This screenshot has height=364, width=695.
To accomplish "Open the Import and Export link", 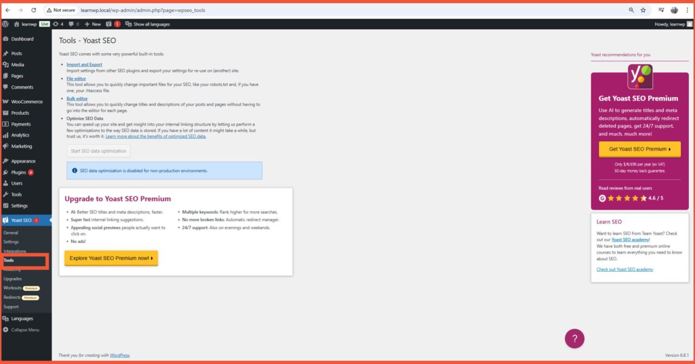I will tap(84, 65).
